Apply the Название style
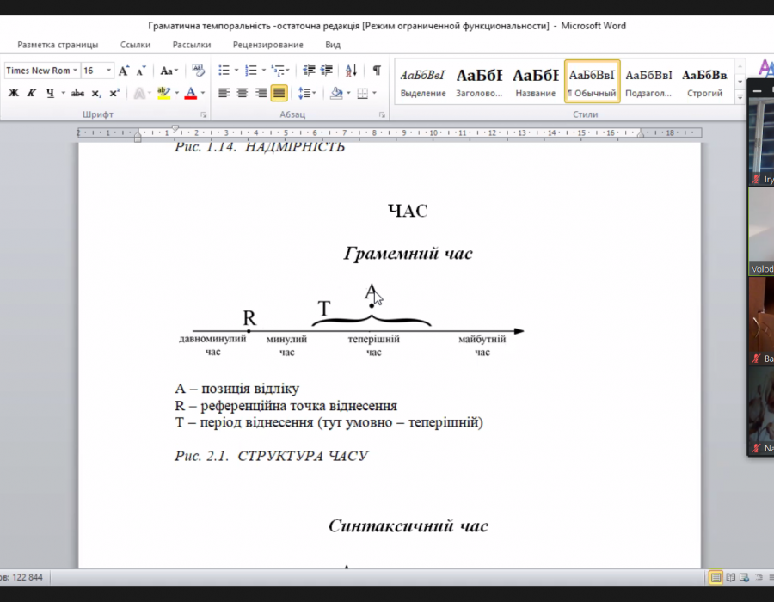Viewport: 774px width, 602px height. (x=535, y=83)
